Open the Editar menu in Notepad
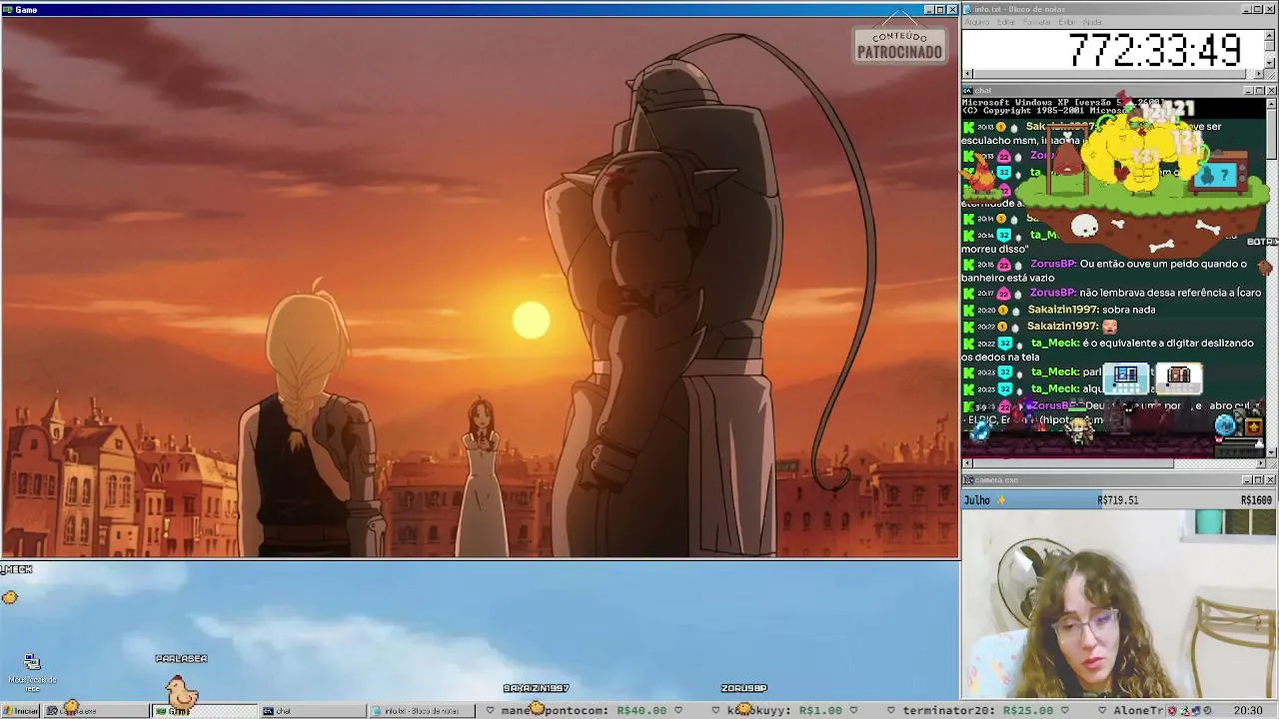Viewport: 1279px width, 719px height. pyautogui.click(x=1006, y=22)
